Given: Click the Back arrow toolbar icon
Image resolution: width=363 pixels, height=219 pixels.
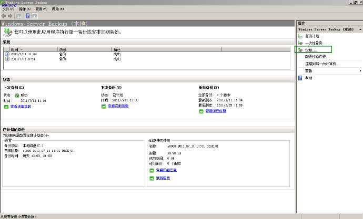Looking at the screenshot, I should point(4,16).
